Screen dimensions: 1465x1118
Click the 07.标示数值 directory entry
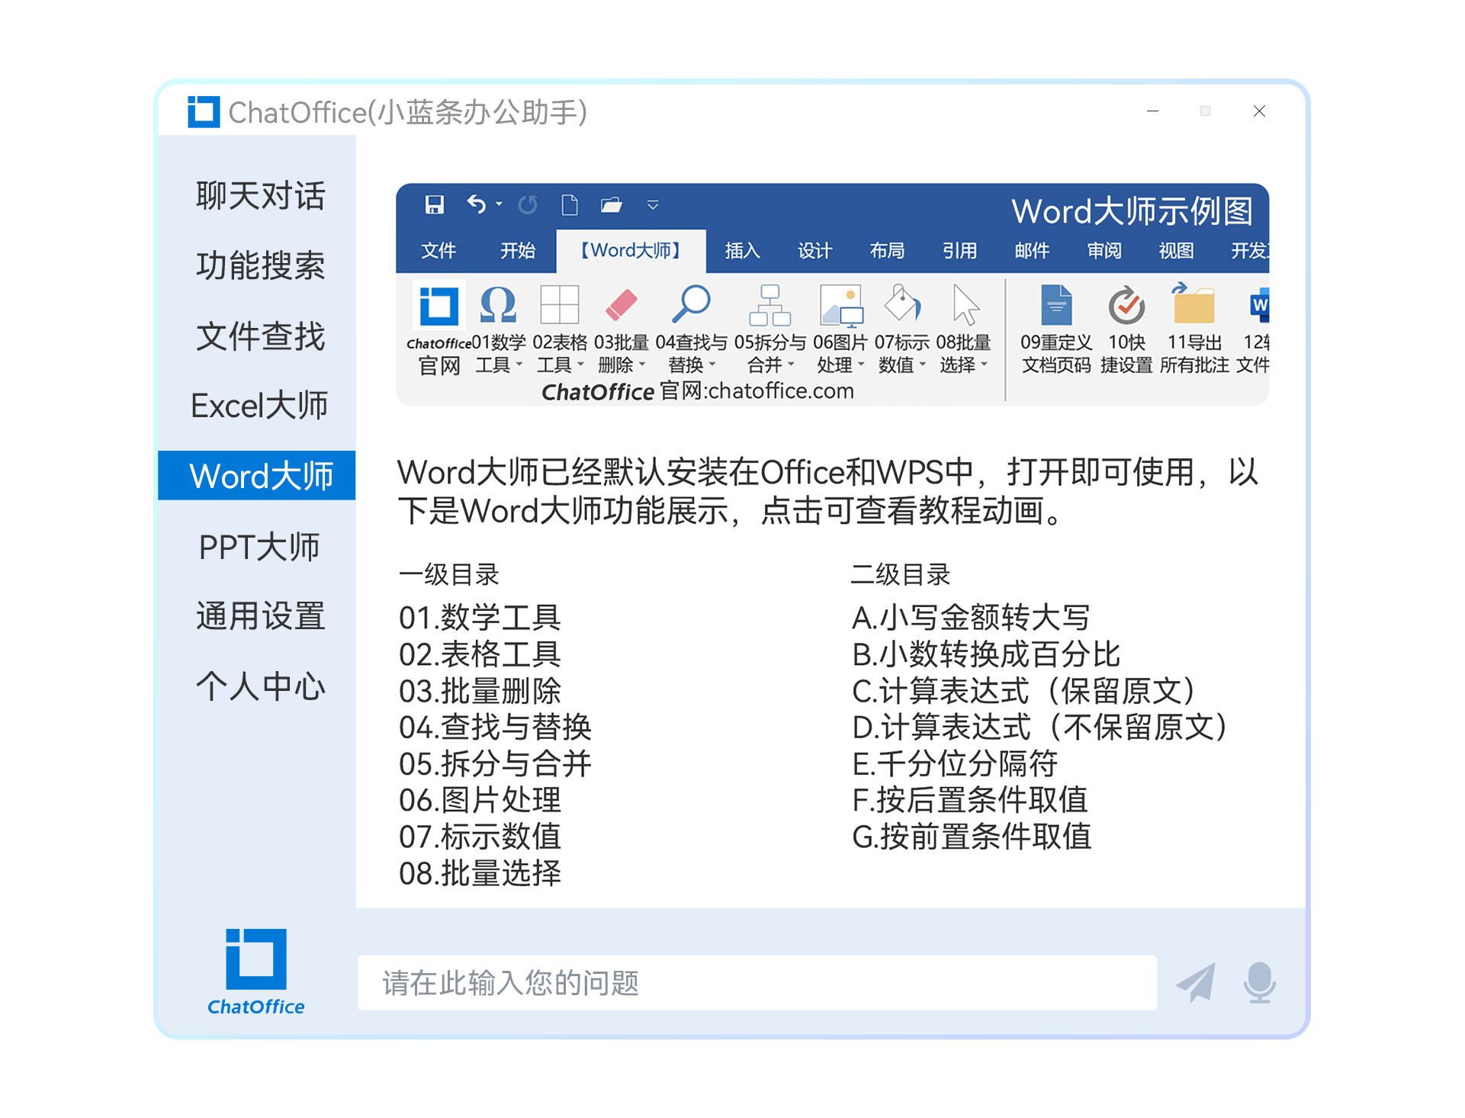coord(480,837)
